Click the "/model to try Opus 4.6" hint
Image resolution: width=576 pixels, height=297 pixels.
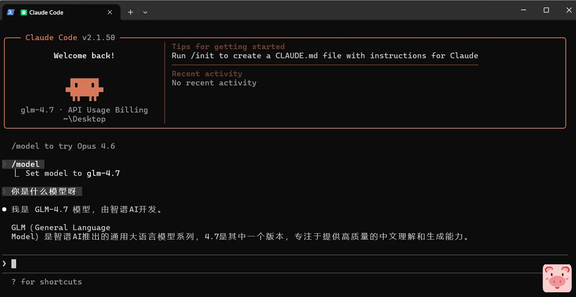click(x=63, y=146)
